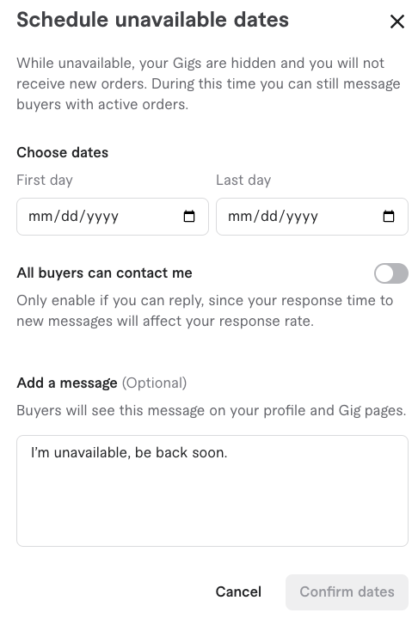Click the Confirm dates button
The width and height of the screenshot is (418, 619).
(347, 591)
